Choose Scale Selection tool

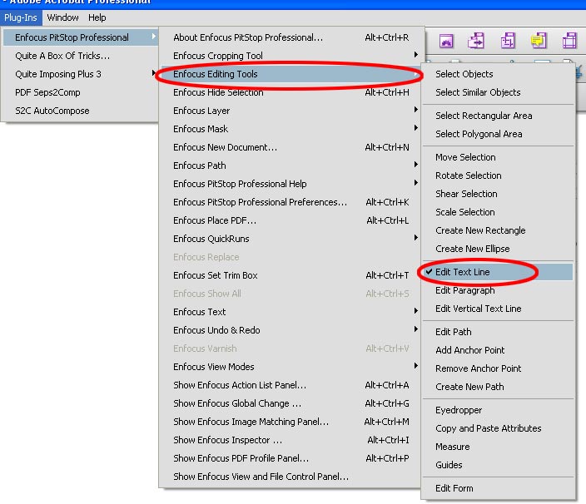(x=498, y=212)
